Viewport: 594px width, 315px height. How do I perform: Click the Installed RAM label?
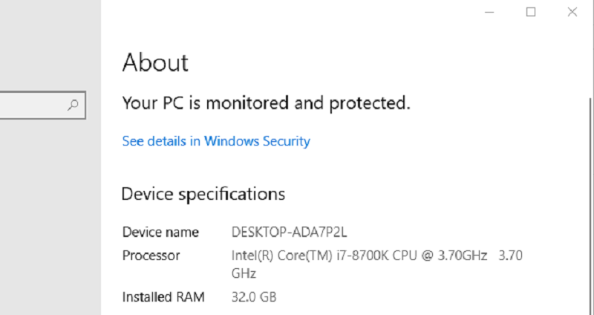pos(162,297)
